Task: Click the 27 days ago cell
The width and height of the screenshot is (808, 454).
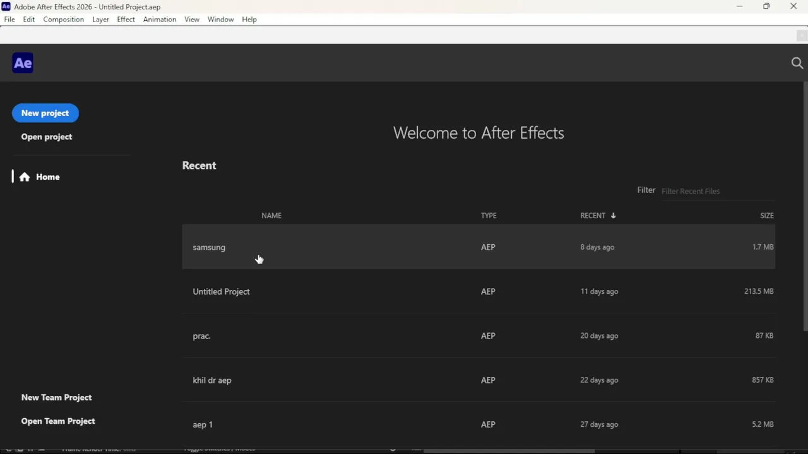Action: tap(599, 424)
